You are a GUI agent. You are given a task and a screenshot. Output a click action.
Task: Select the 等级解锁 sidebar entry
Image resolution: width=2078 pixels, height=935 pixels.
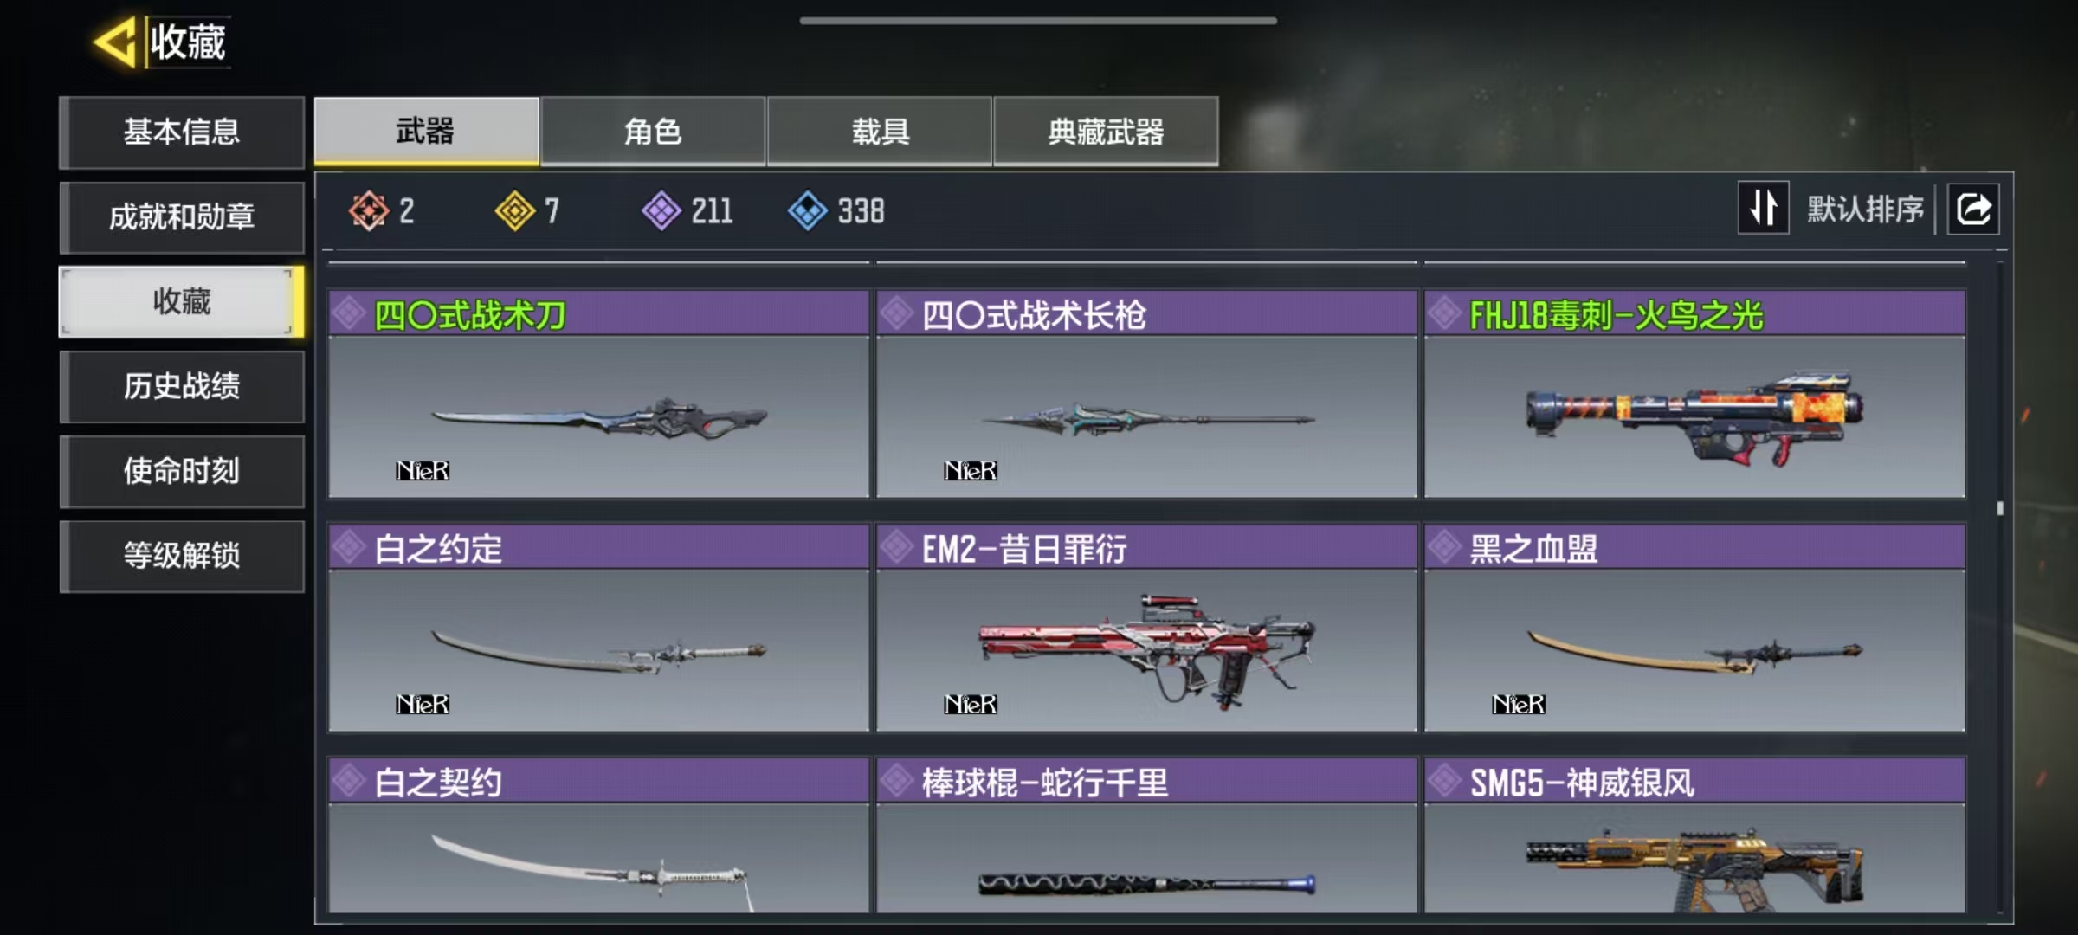point(182,556)
